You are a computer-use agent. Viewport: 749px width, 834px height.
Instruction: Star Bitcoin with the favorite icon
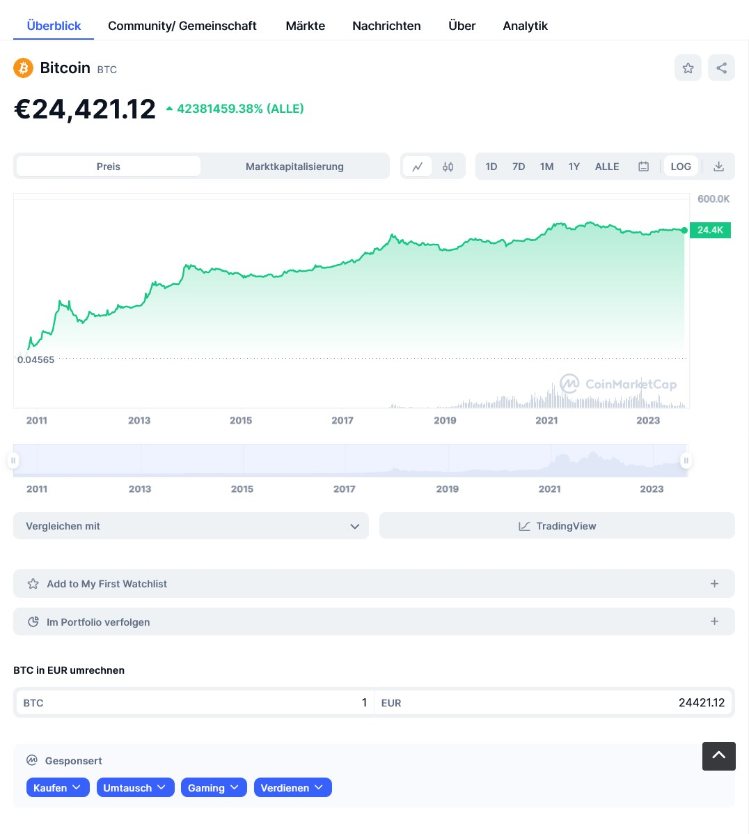[x=688, y=68]
